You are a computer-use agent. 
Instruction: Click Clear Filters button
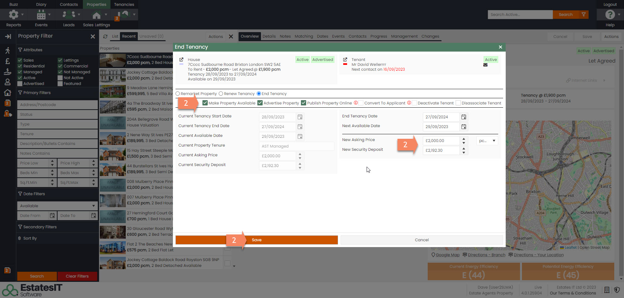click(x=77, y=276)
